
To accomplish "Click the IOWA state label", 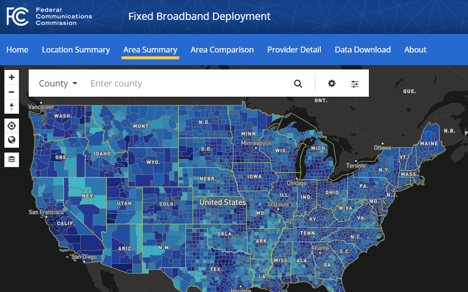I will (x=255, y=176).
